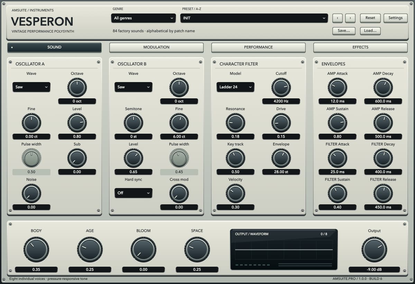Open the Genre dropdown showing All genres
This screenshot has width=415, height=284.
click(x=144, y=18)
